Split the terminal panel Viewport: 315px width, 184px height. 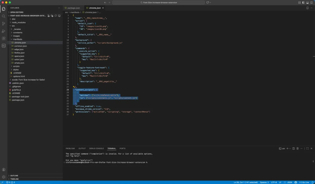293,148
